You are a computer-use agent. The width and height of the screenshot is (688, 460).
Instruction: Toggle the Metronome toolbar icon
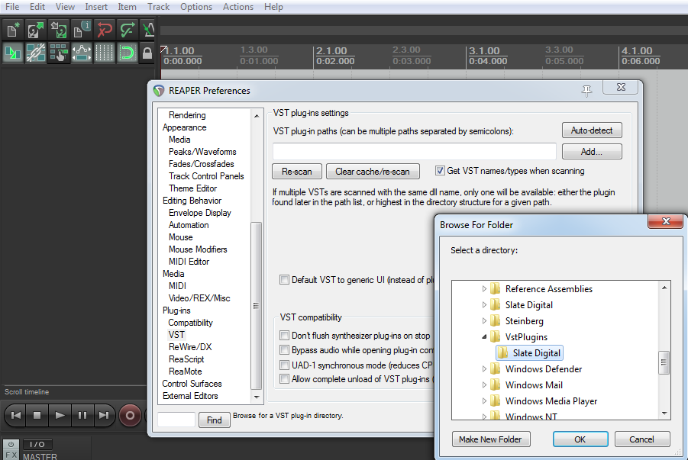pos(148,31)
